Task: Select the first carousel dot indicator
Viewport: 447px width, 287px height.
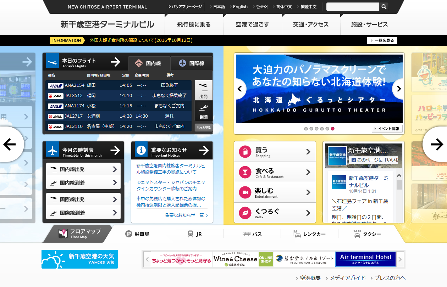Action: click(x=306, y=129)
